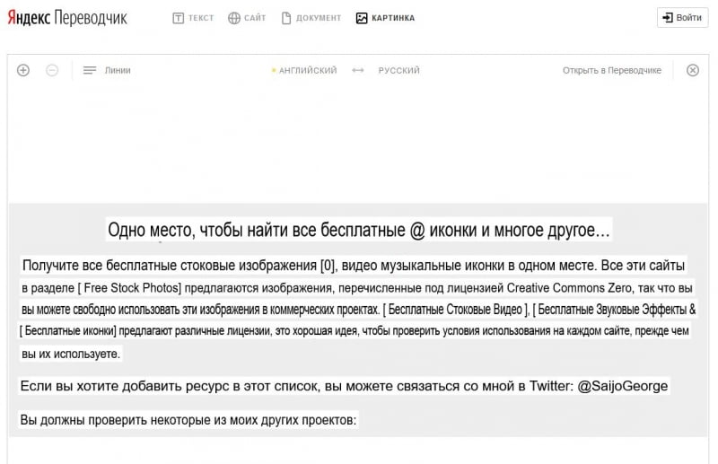Image resolution: width=718 pixels, height=464 pixels.
Task: Select the Картинка tab
Action: [x=385, y=18]
